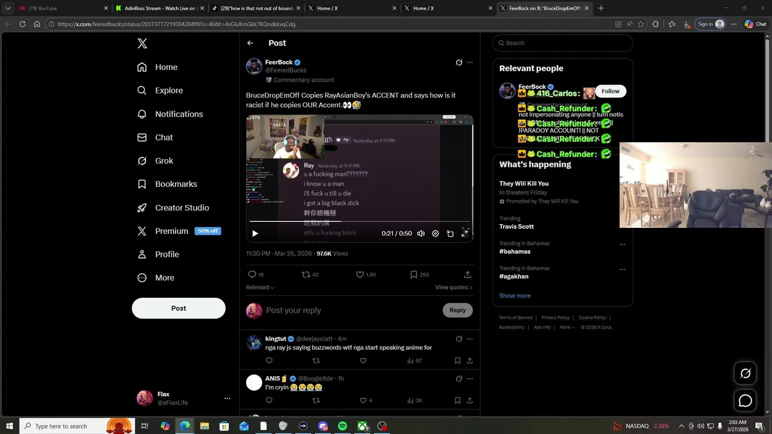Open Bookmarks in the sidebar
This screenshot has height=434, width=772.
coord(167,184)
